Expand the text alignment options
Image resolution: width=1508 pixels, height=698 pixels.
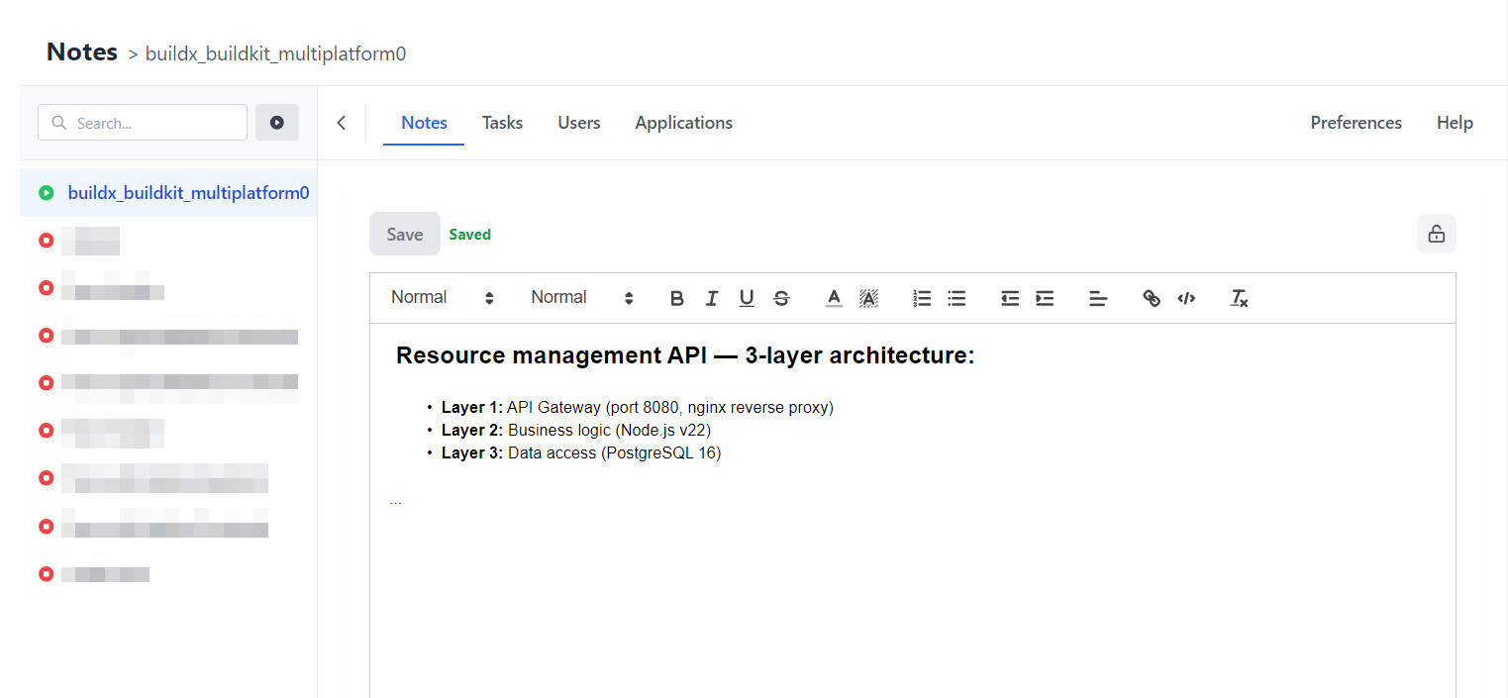coord(1098,298)
